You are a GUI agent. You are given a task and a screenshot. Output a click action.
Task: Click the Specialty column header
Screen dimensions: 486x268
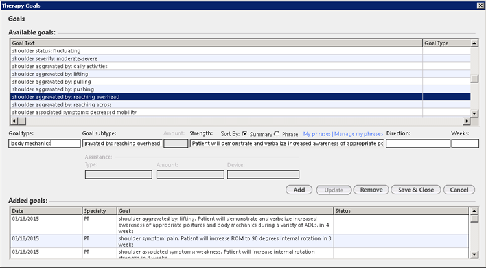coord(100,211)
